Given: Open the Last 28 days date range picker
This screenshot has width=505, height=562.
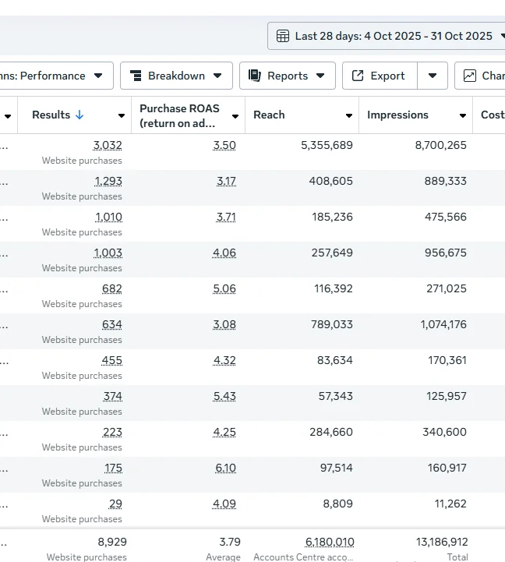Looking at the screenshot, I should pyautogui.click(x=387, y=36).
